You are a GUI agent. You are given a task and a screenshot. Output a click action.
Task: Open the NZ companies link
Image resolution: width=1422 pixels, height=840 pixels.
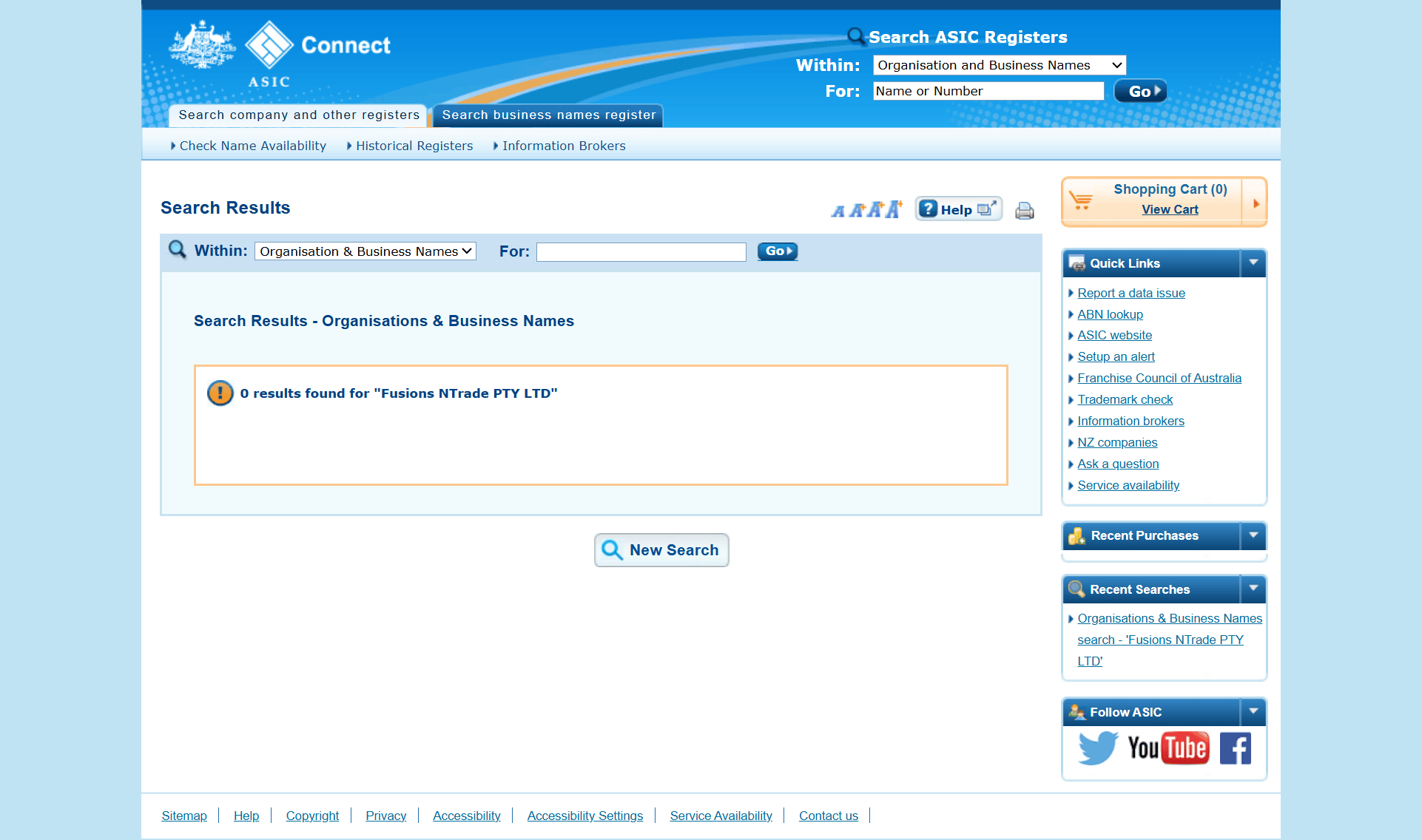point(1117,442)
